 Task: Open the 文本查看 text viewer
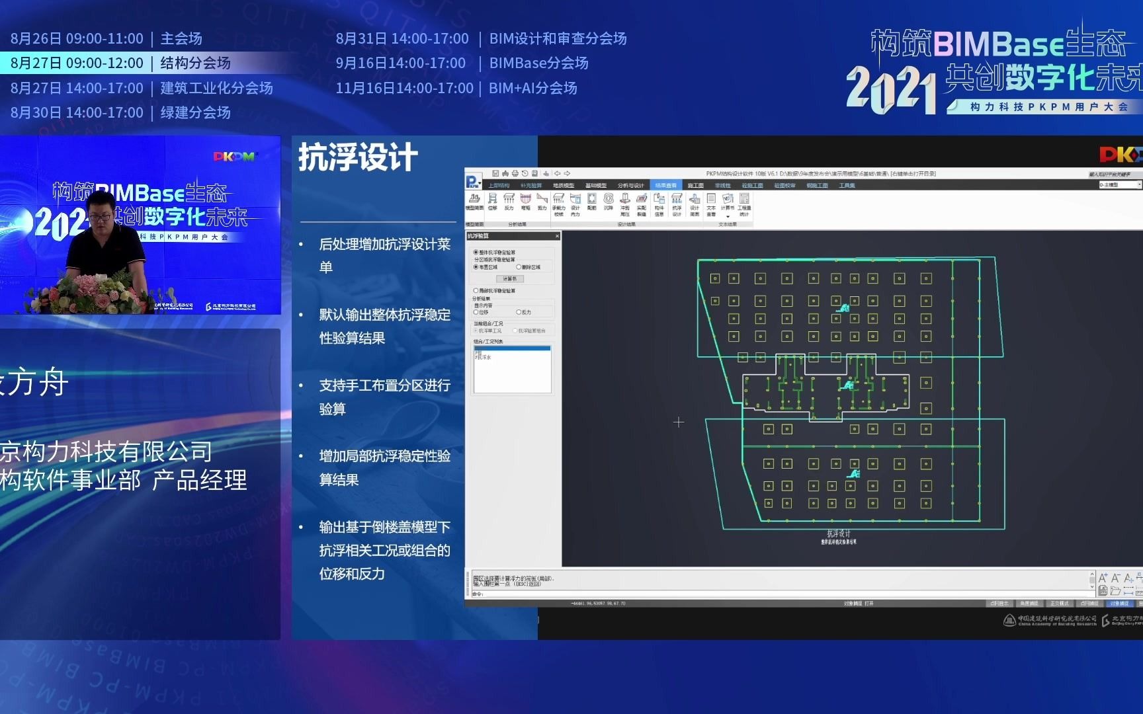pos(711,205)
